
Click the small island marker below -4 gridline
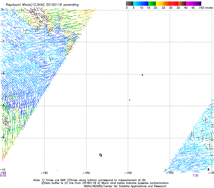coord(142,75)
